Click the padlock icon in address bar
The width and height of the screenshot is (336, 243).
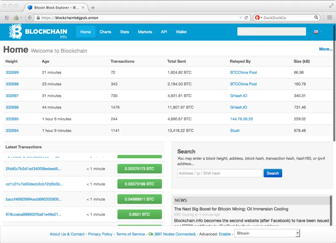(38, 18)
